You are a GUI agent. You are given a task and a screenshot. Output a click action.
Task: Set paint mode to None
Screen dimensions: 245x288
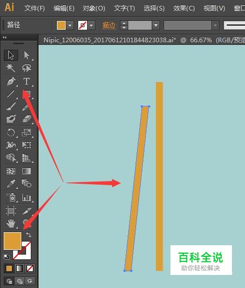(x=30, y=268)
